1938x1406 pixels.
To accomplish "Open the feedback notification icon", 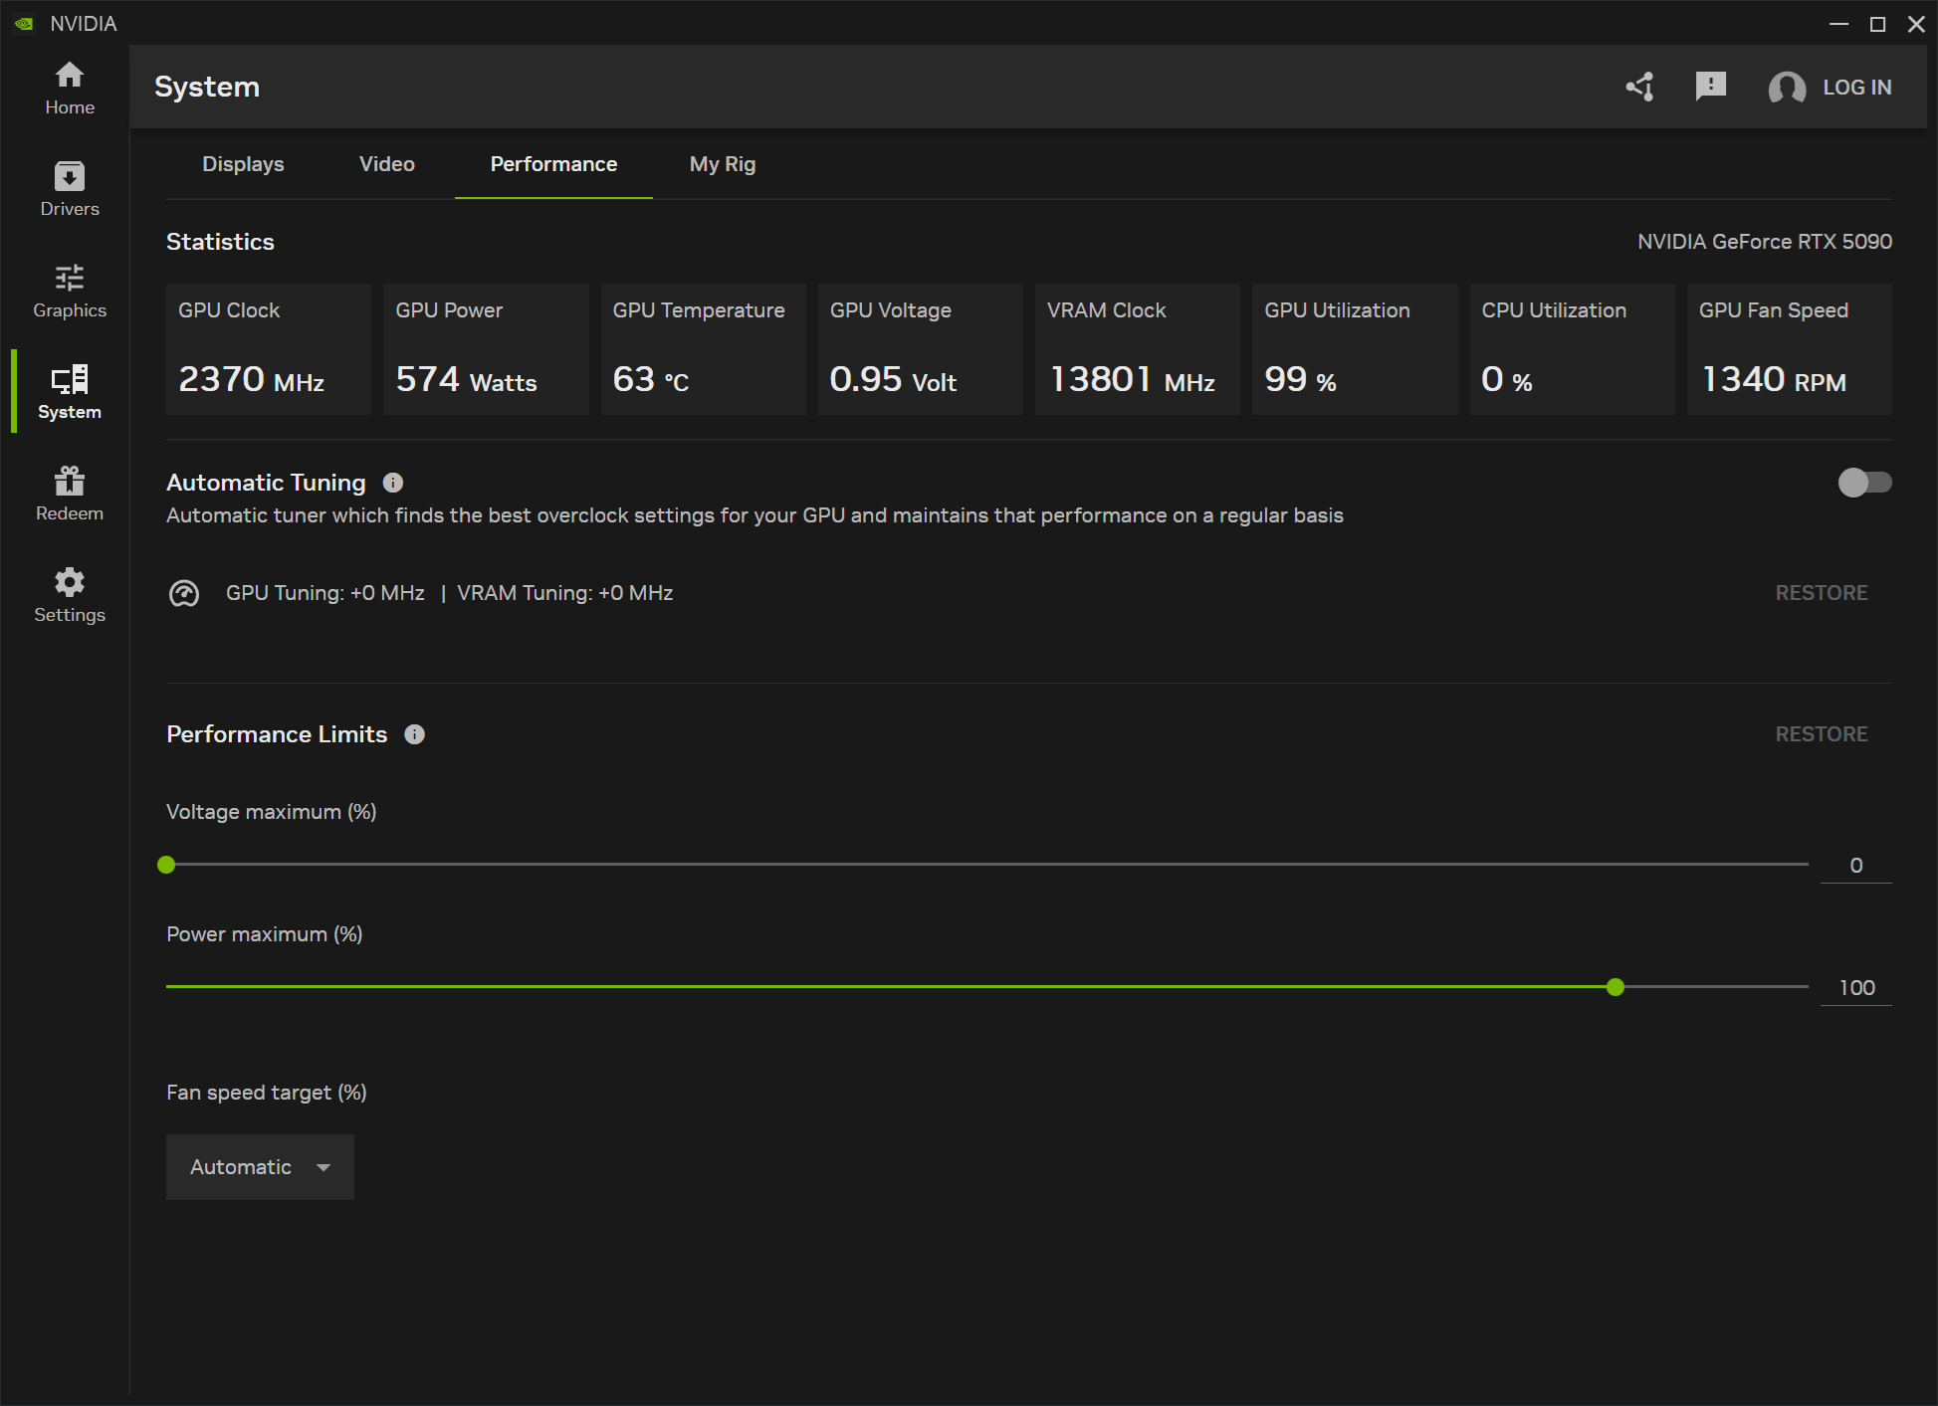I will coord(1711,87).
